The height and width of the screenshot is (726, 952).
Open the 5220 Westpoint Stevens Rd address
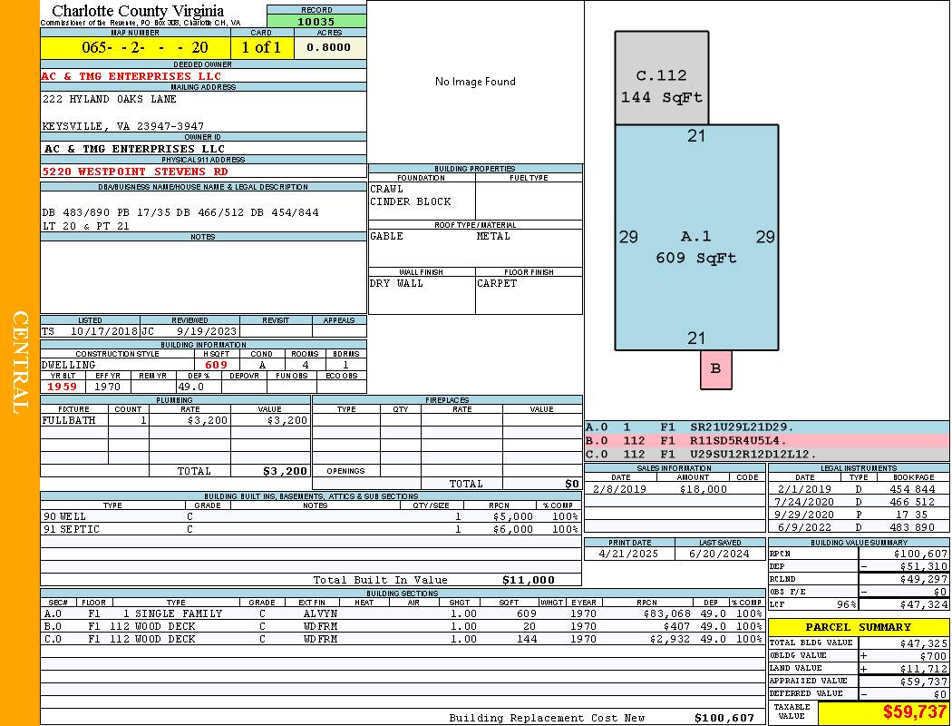click(x=135, y=171)
